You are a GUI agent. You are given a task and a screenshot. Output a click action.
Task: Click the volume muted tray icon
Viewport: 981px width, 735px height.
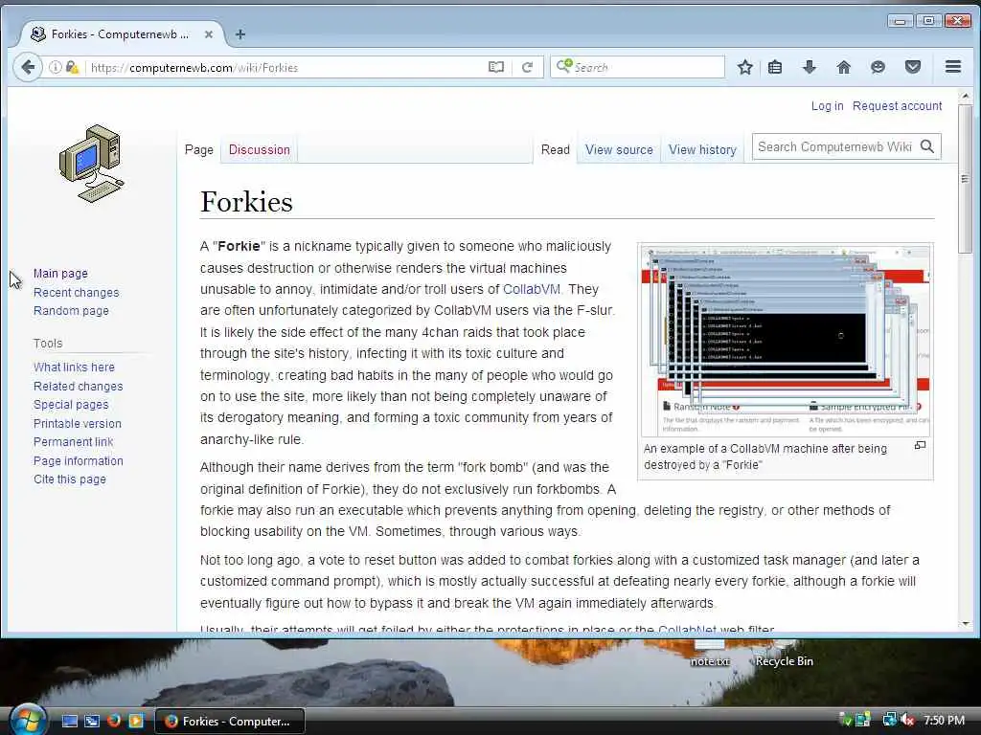(x=907, y=720)
